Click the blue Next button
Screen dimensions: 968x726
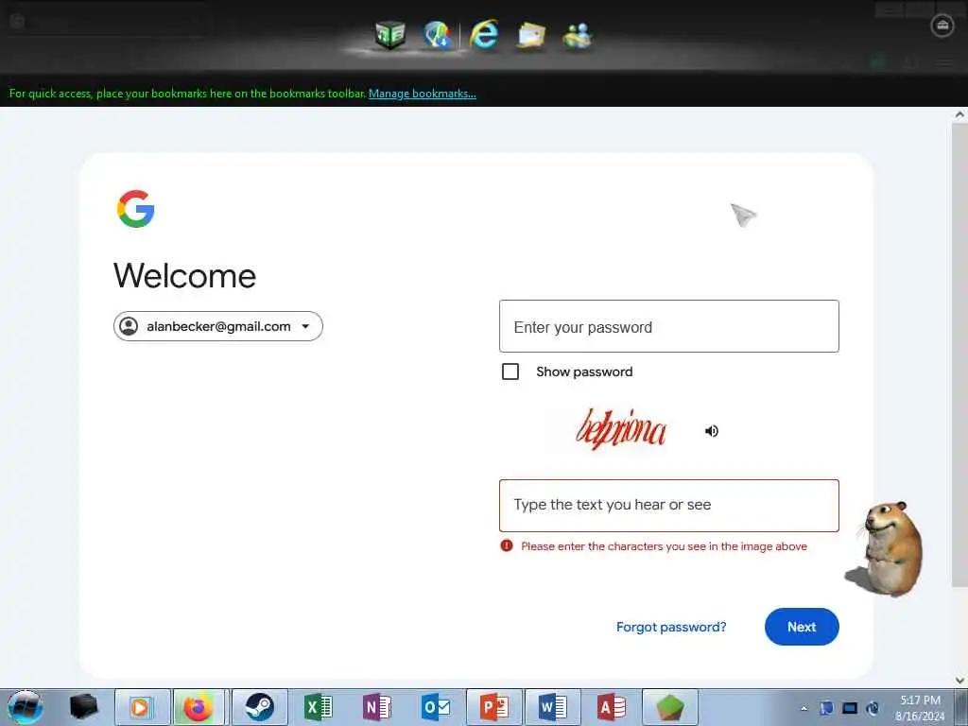coord(802,627)
